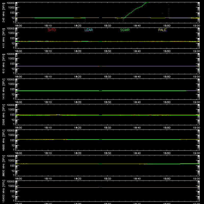Click the 1000 y-axis label of 410 MHz plot
204x204 pixels.
[x=11, y=33]
